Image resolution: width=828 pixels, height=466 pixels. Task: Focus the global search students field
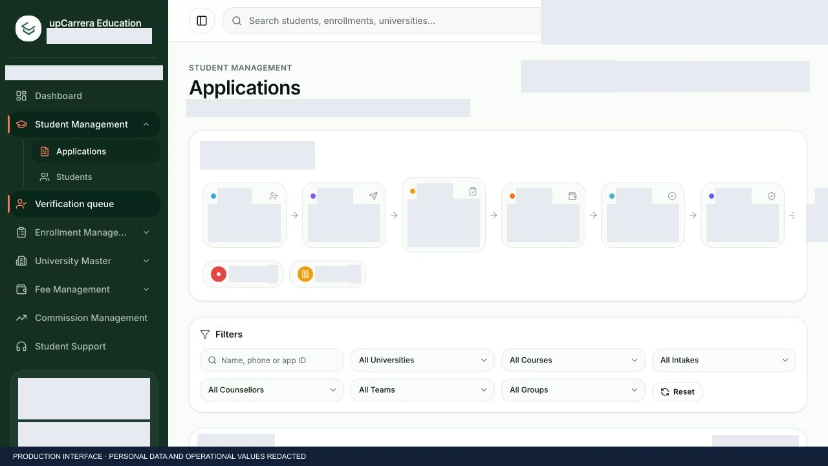(382, 21)
